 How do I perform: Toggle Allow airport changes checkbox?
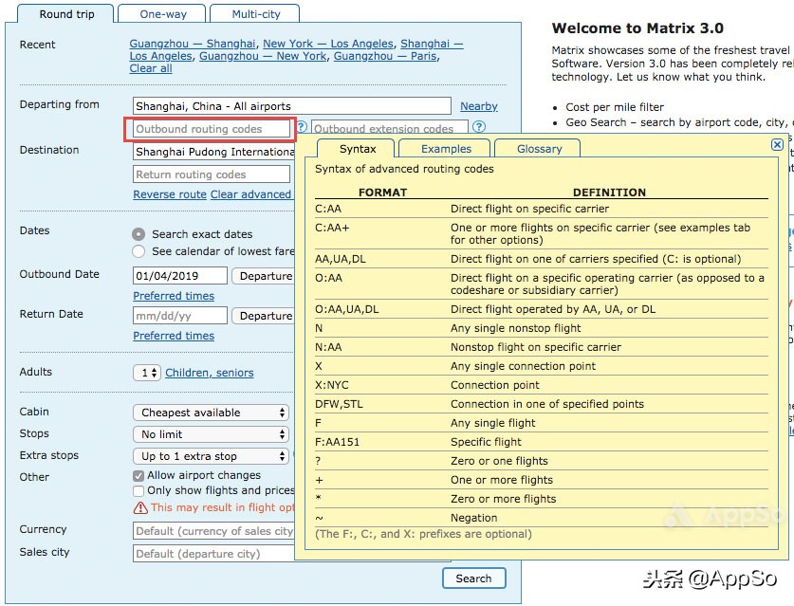pyautogui.click(x=138, y=476)
